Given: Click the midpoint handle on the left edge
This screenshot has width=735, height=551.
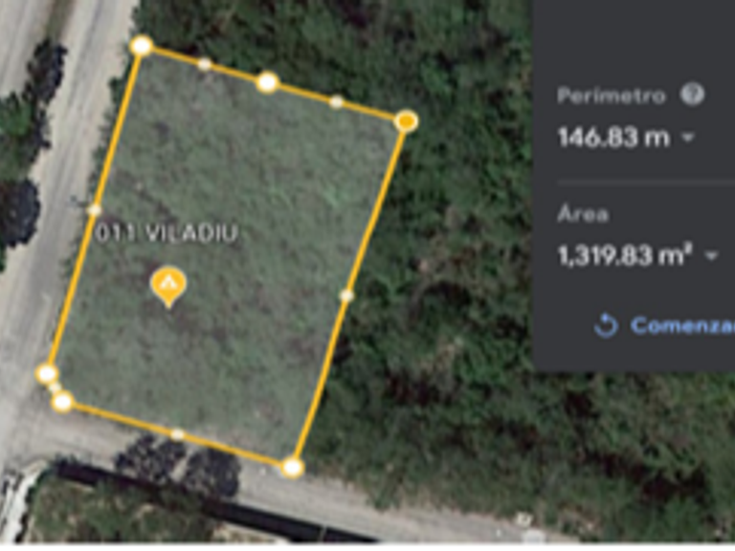Looking at the screenshot, I should (94, 209).
